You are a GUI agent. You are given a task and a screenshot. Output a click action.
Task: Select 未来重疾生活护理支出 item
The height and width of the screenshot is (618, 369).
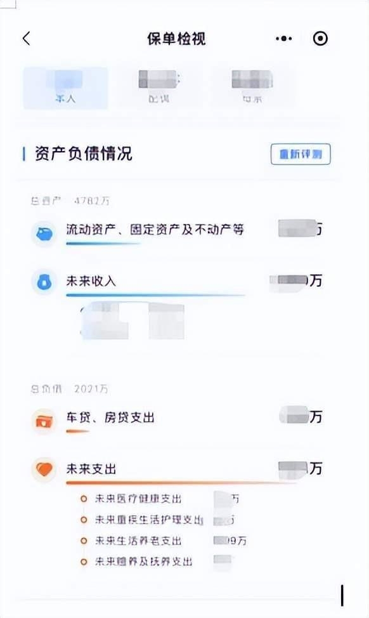(x=149, y=520)
